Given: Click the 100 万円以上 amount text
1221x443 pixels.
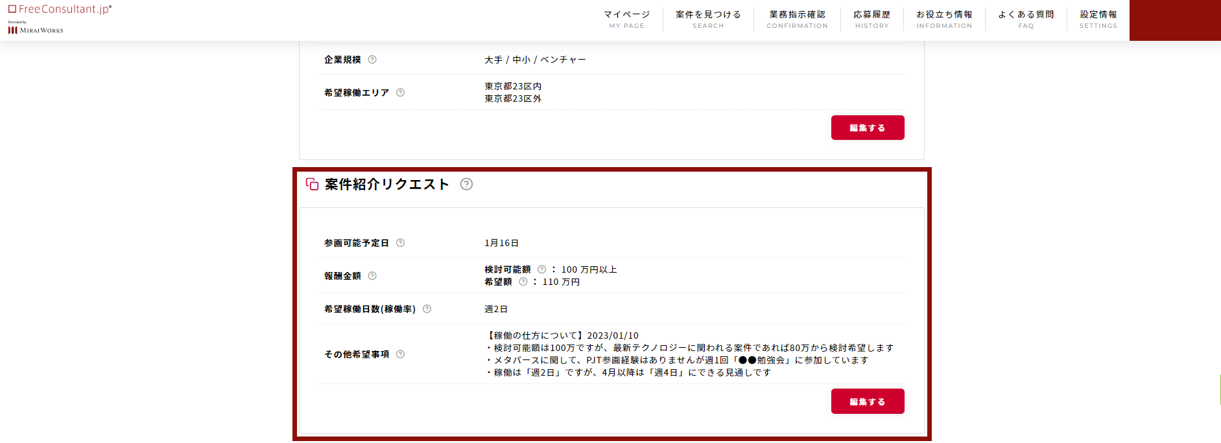Looking at the screenshot, I should (589, 269).
